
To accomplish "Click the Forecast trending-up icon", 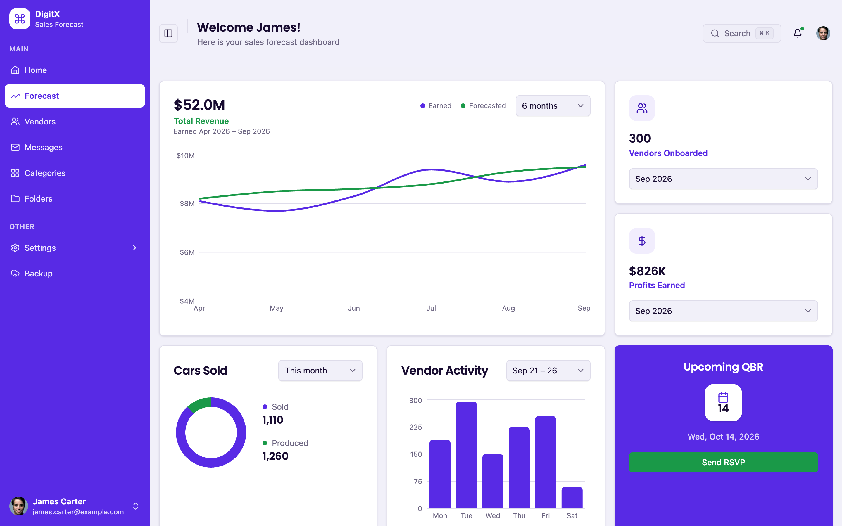I will click(x=15, y=96).
